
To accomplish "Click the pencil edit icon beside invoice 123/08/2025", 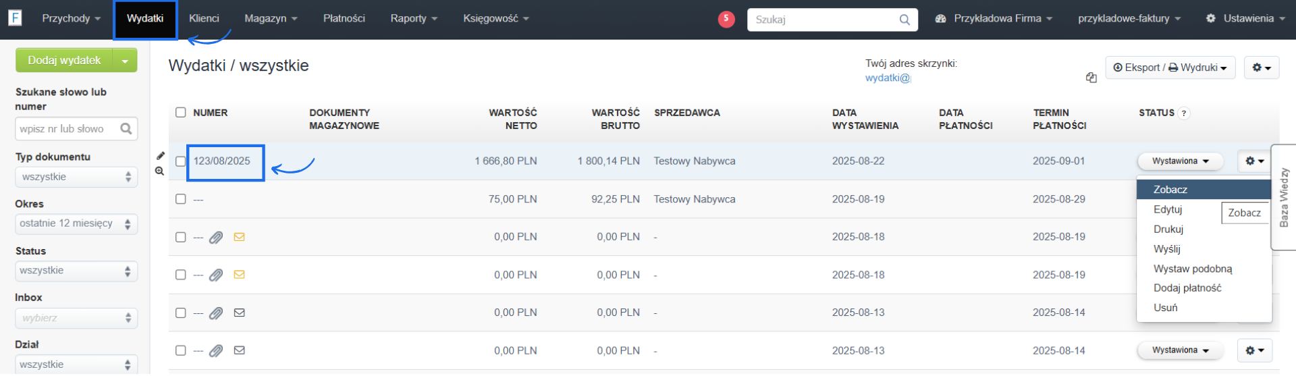I will point(160,156).
